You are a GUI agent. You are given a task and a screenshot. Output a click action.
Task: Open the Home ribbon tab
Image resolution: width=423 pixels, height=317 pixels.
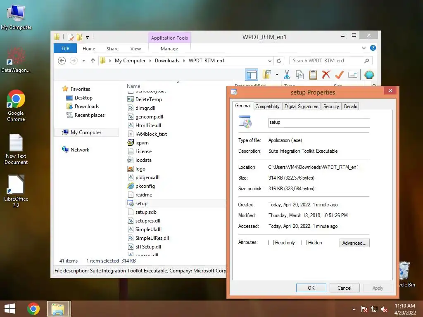pos(89,49)
